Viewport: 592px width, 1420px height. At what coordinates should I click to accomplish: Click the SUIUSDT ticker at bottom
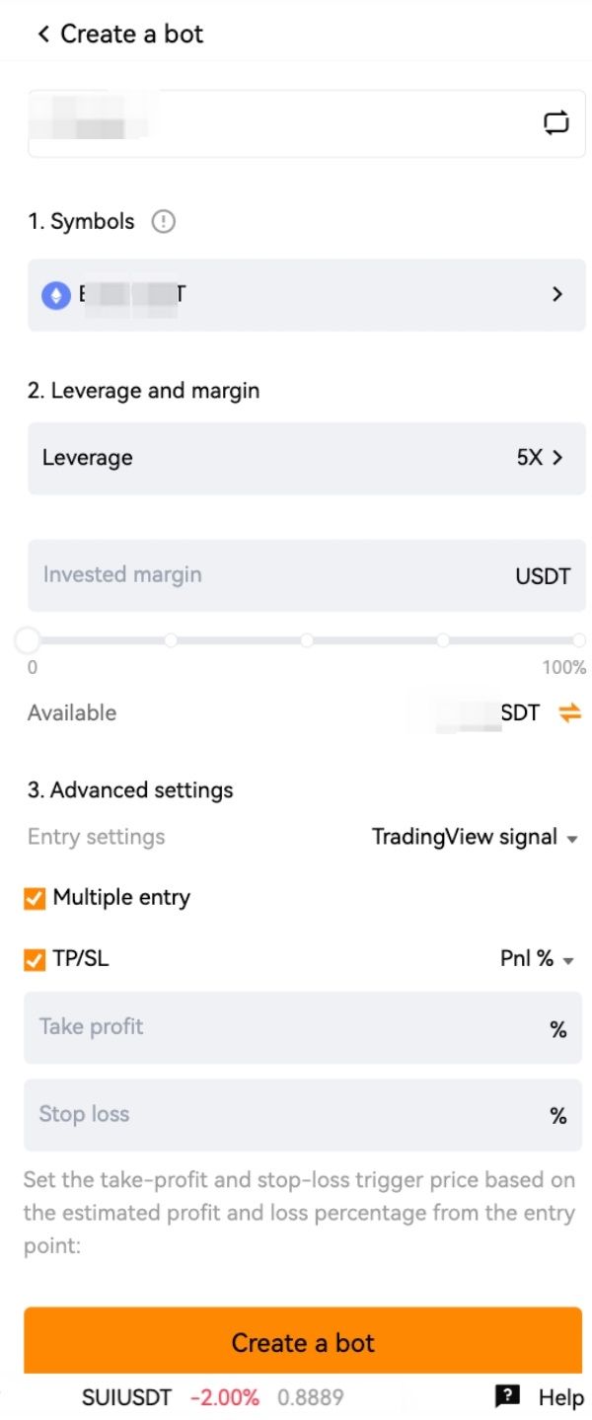126,1397
